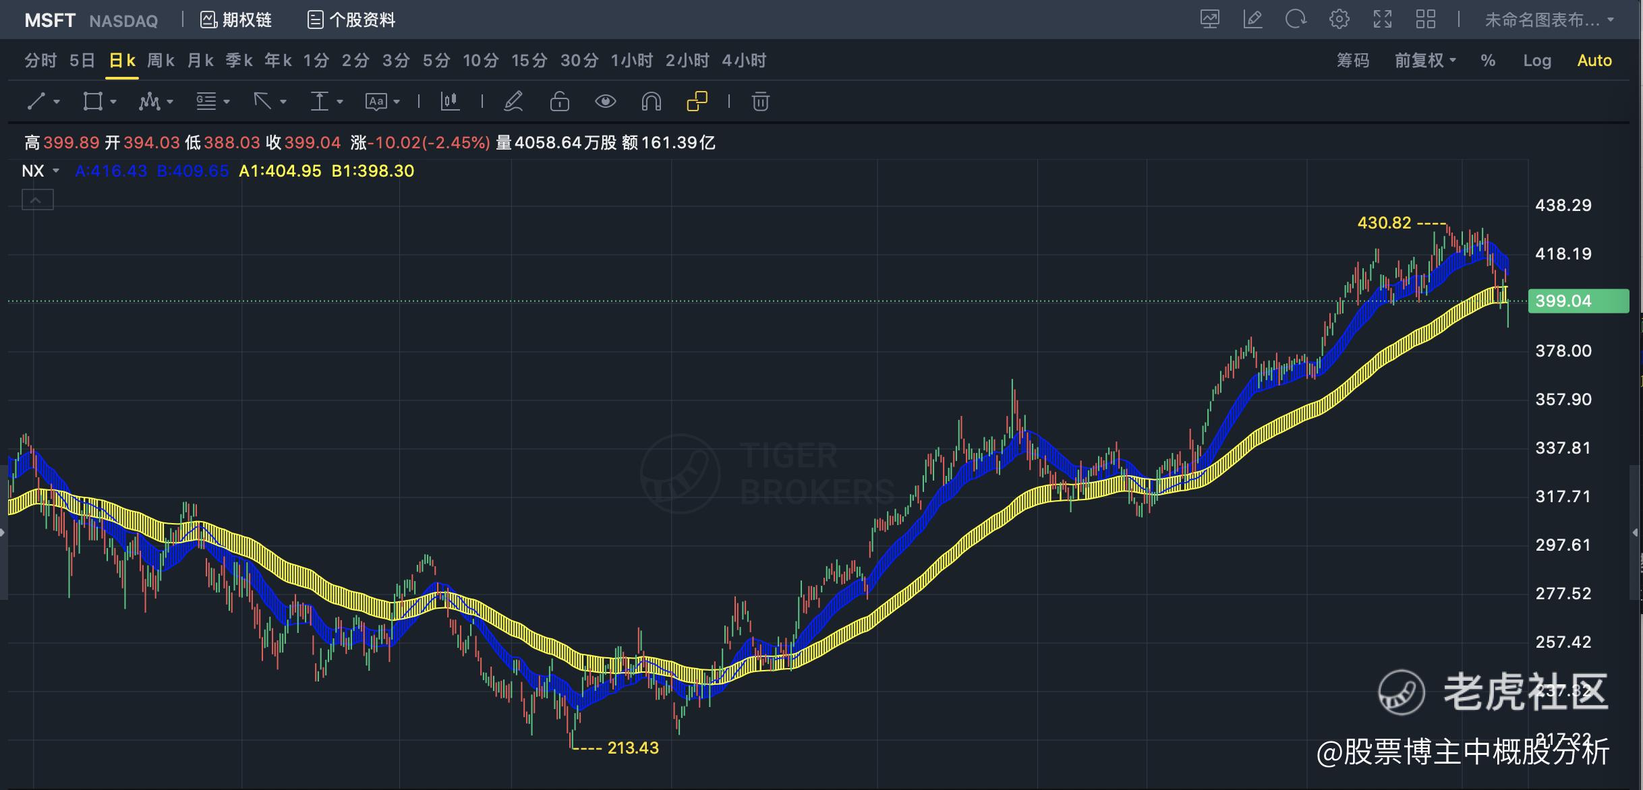This screenshot has width=1643, height=790.
Task: Enable the magnet snap tool
Action: coord(651,102)
